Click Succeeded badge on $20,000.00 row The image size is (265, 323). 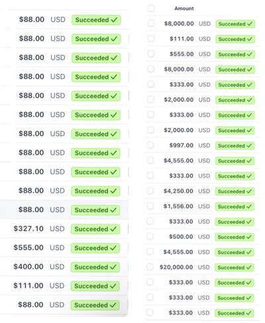coord(235,267)
